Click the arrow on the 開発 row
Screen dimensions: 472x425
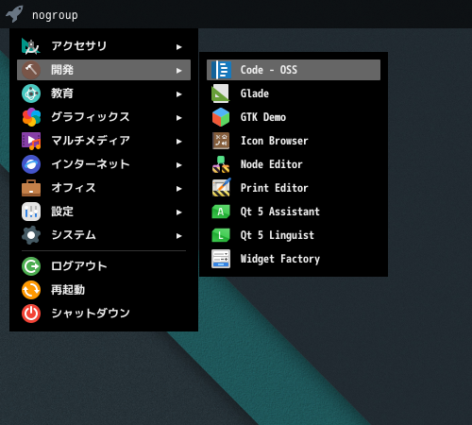(x=179, y=71)
